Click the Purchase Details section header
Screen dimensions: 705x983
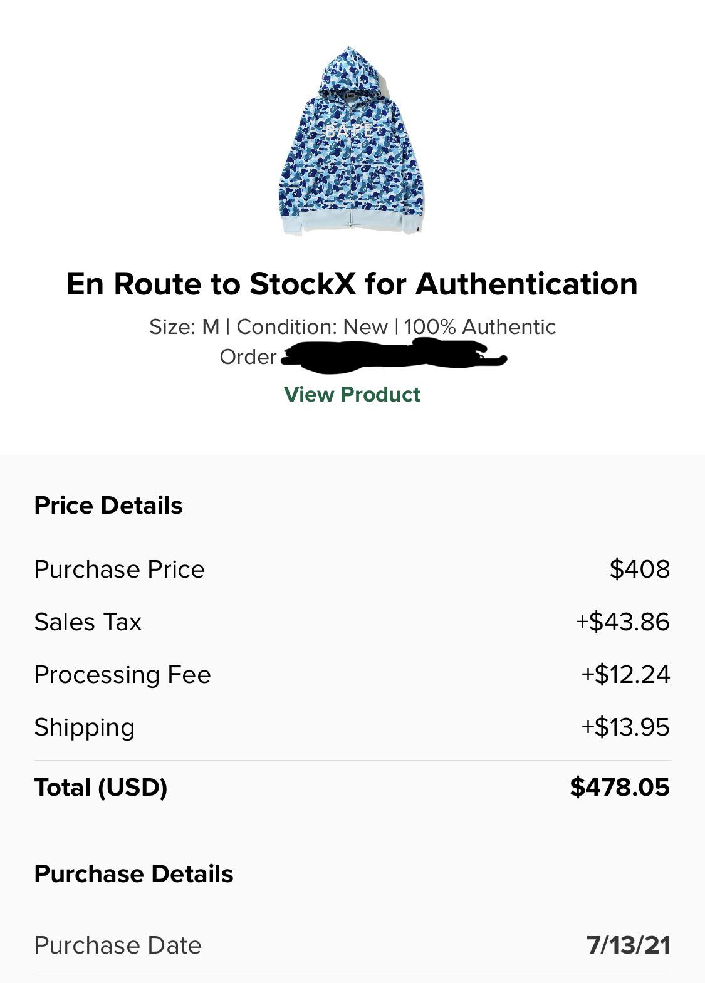(133, 875)
